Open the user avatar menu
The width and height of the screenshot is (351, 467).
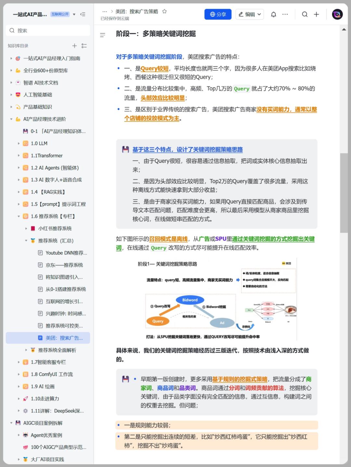tap(337, 14)
